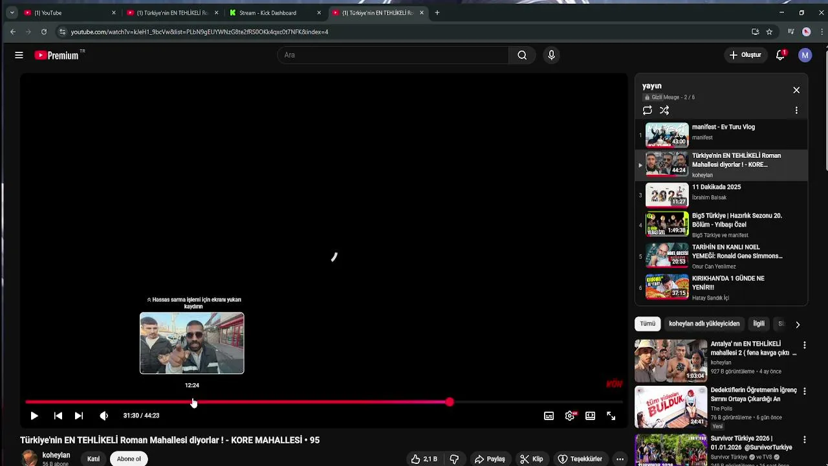Open options for Antalya'nın EN TEHLİKELİ video
828x466 pixels.
click(x=804, y=345)
